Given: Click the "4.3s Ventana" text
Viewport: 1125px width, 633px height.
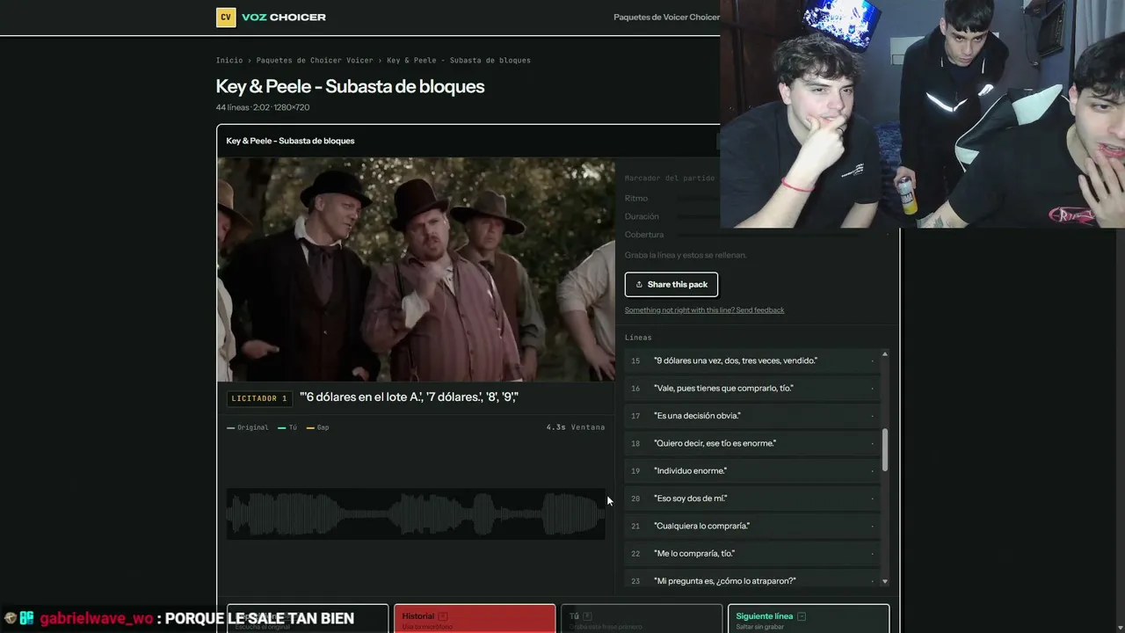Looking at the screenshot, I should click(576, 427).
